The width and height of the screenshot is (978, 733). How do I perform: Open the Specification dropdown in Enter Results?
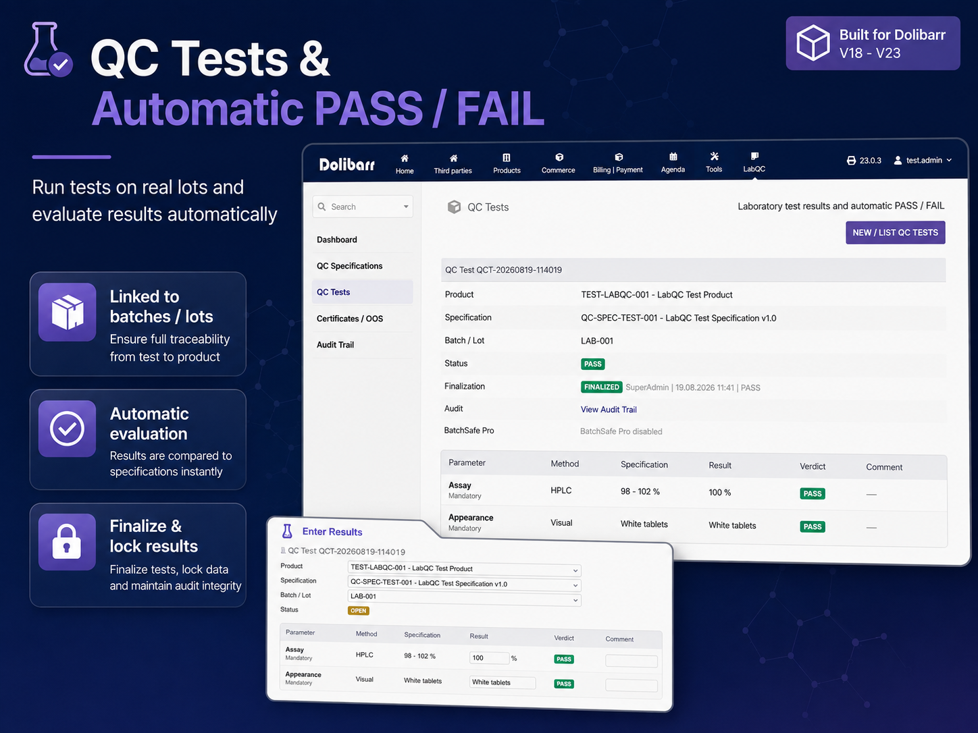[x=464, y=584]
